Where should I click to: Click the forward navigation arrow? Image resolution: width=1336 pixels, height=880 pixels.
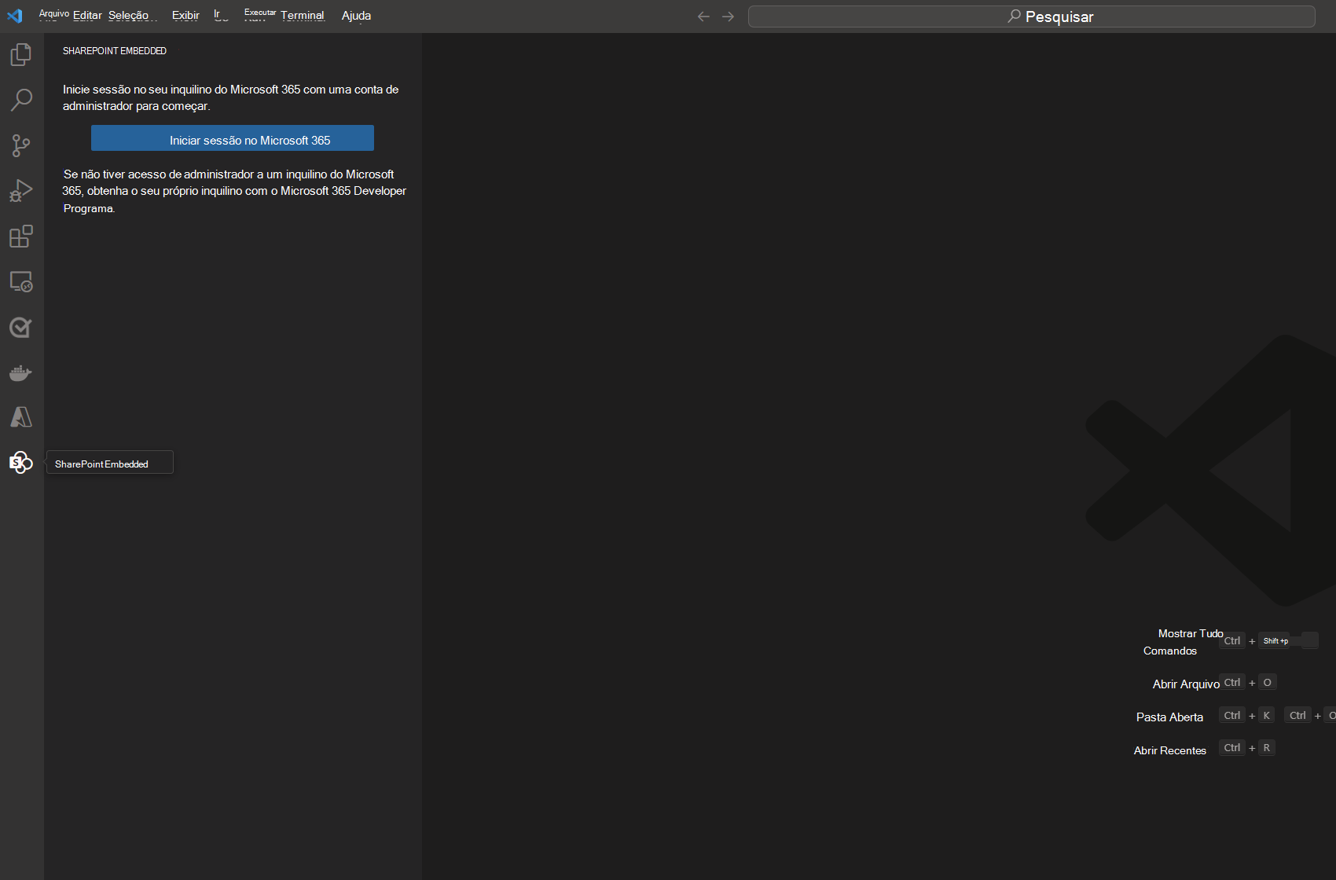coord(729,16)
